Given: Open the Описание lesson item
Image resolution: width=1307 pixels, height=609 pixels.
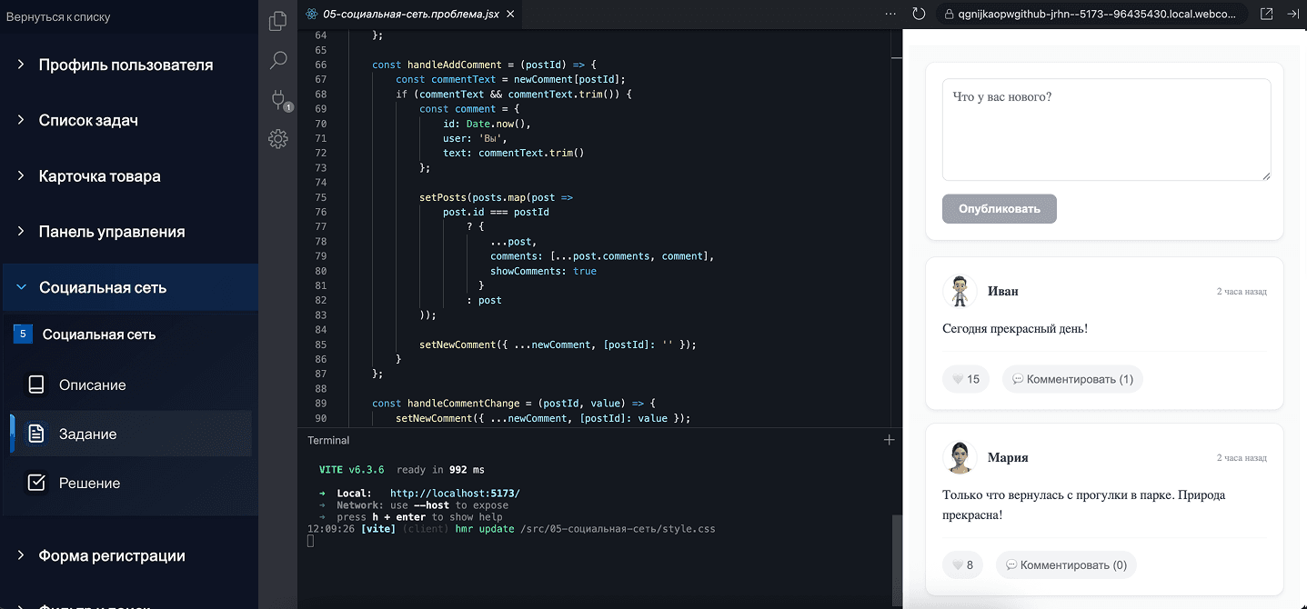Looking at the screenshot, I should pyautogui.click(x=92, y=384).
